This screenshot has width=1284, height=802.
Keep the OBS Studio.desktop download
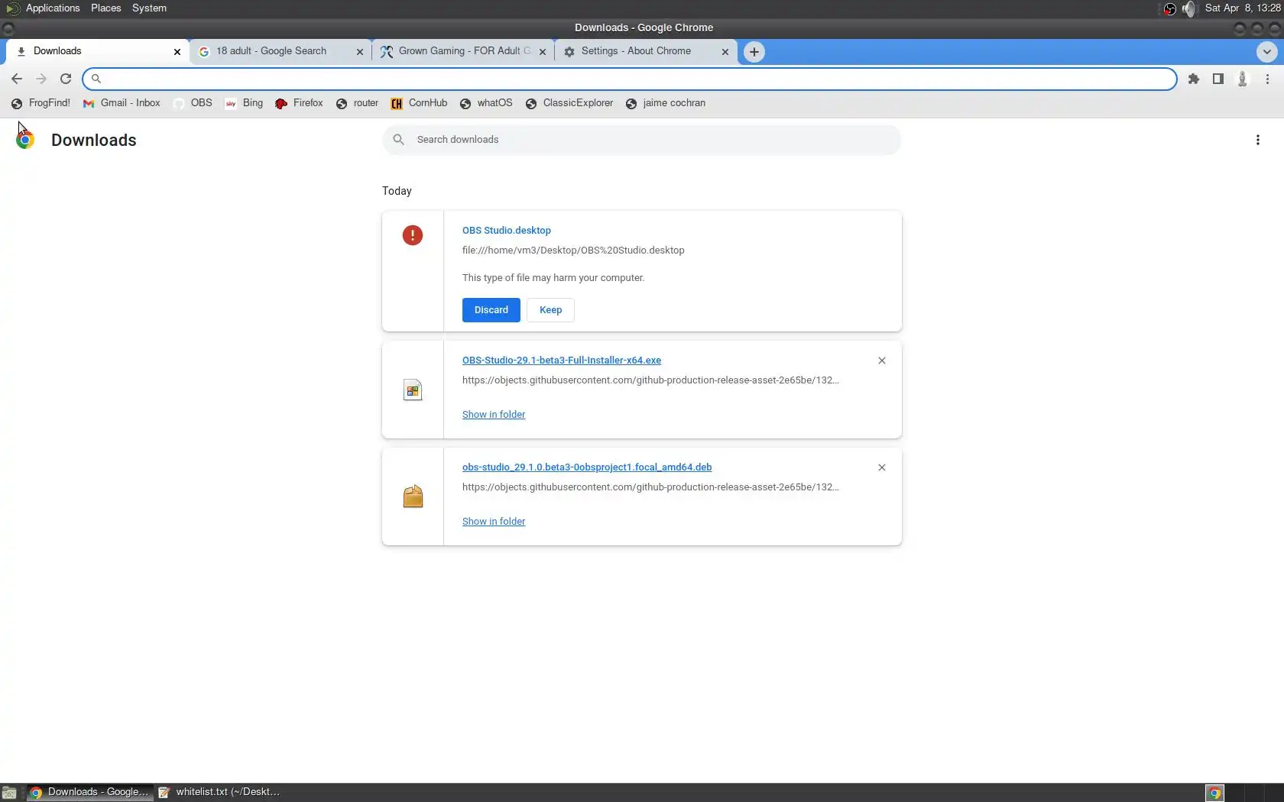550,310
